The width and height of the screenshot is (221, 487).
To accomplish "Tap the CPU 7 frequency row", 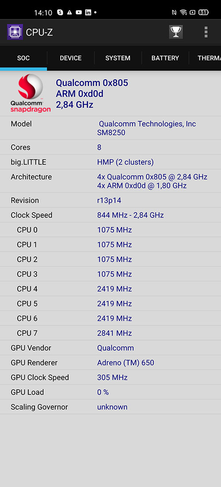I will 110,333.
